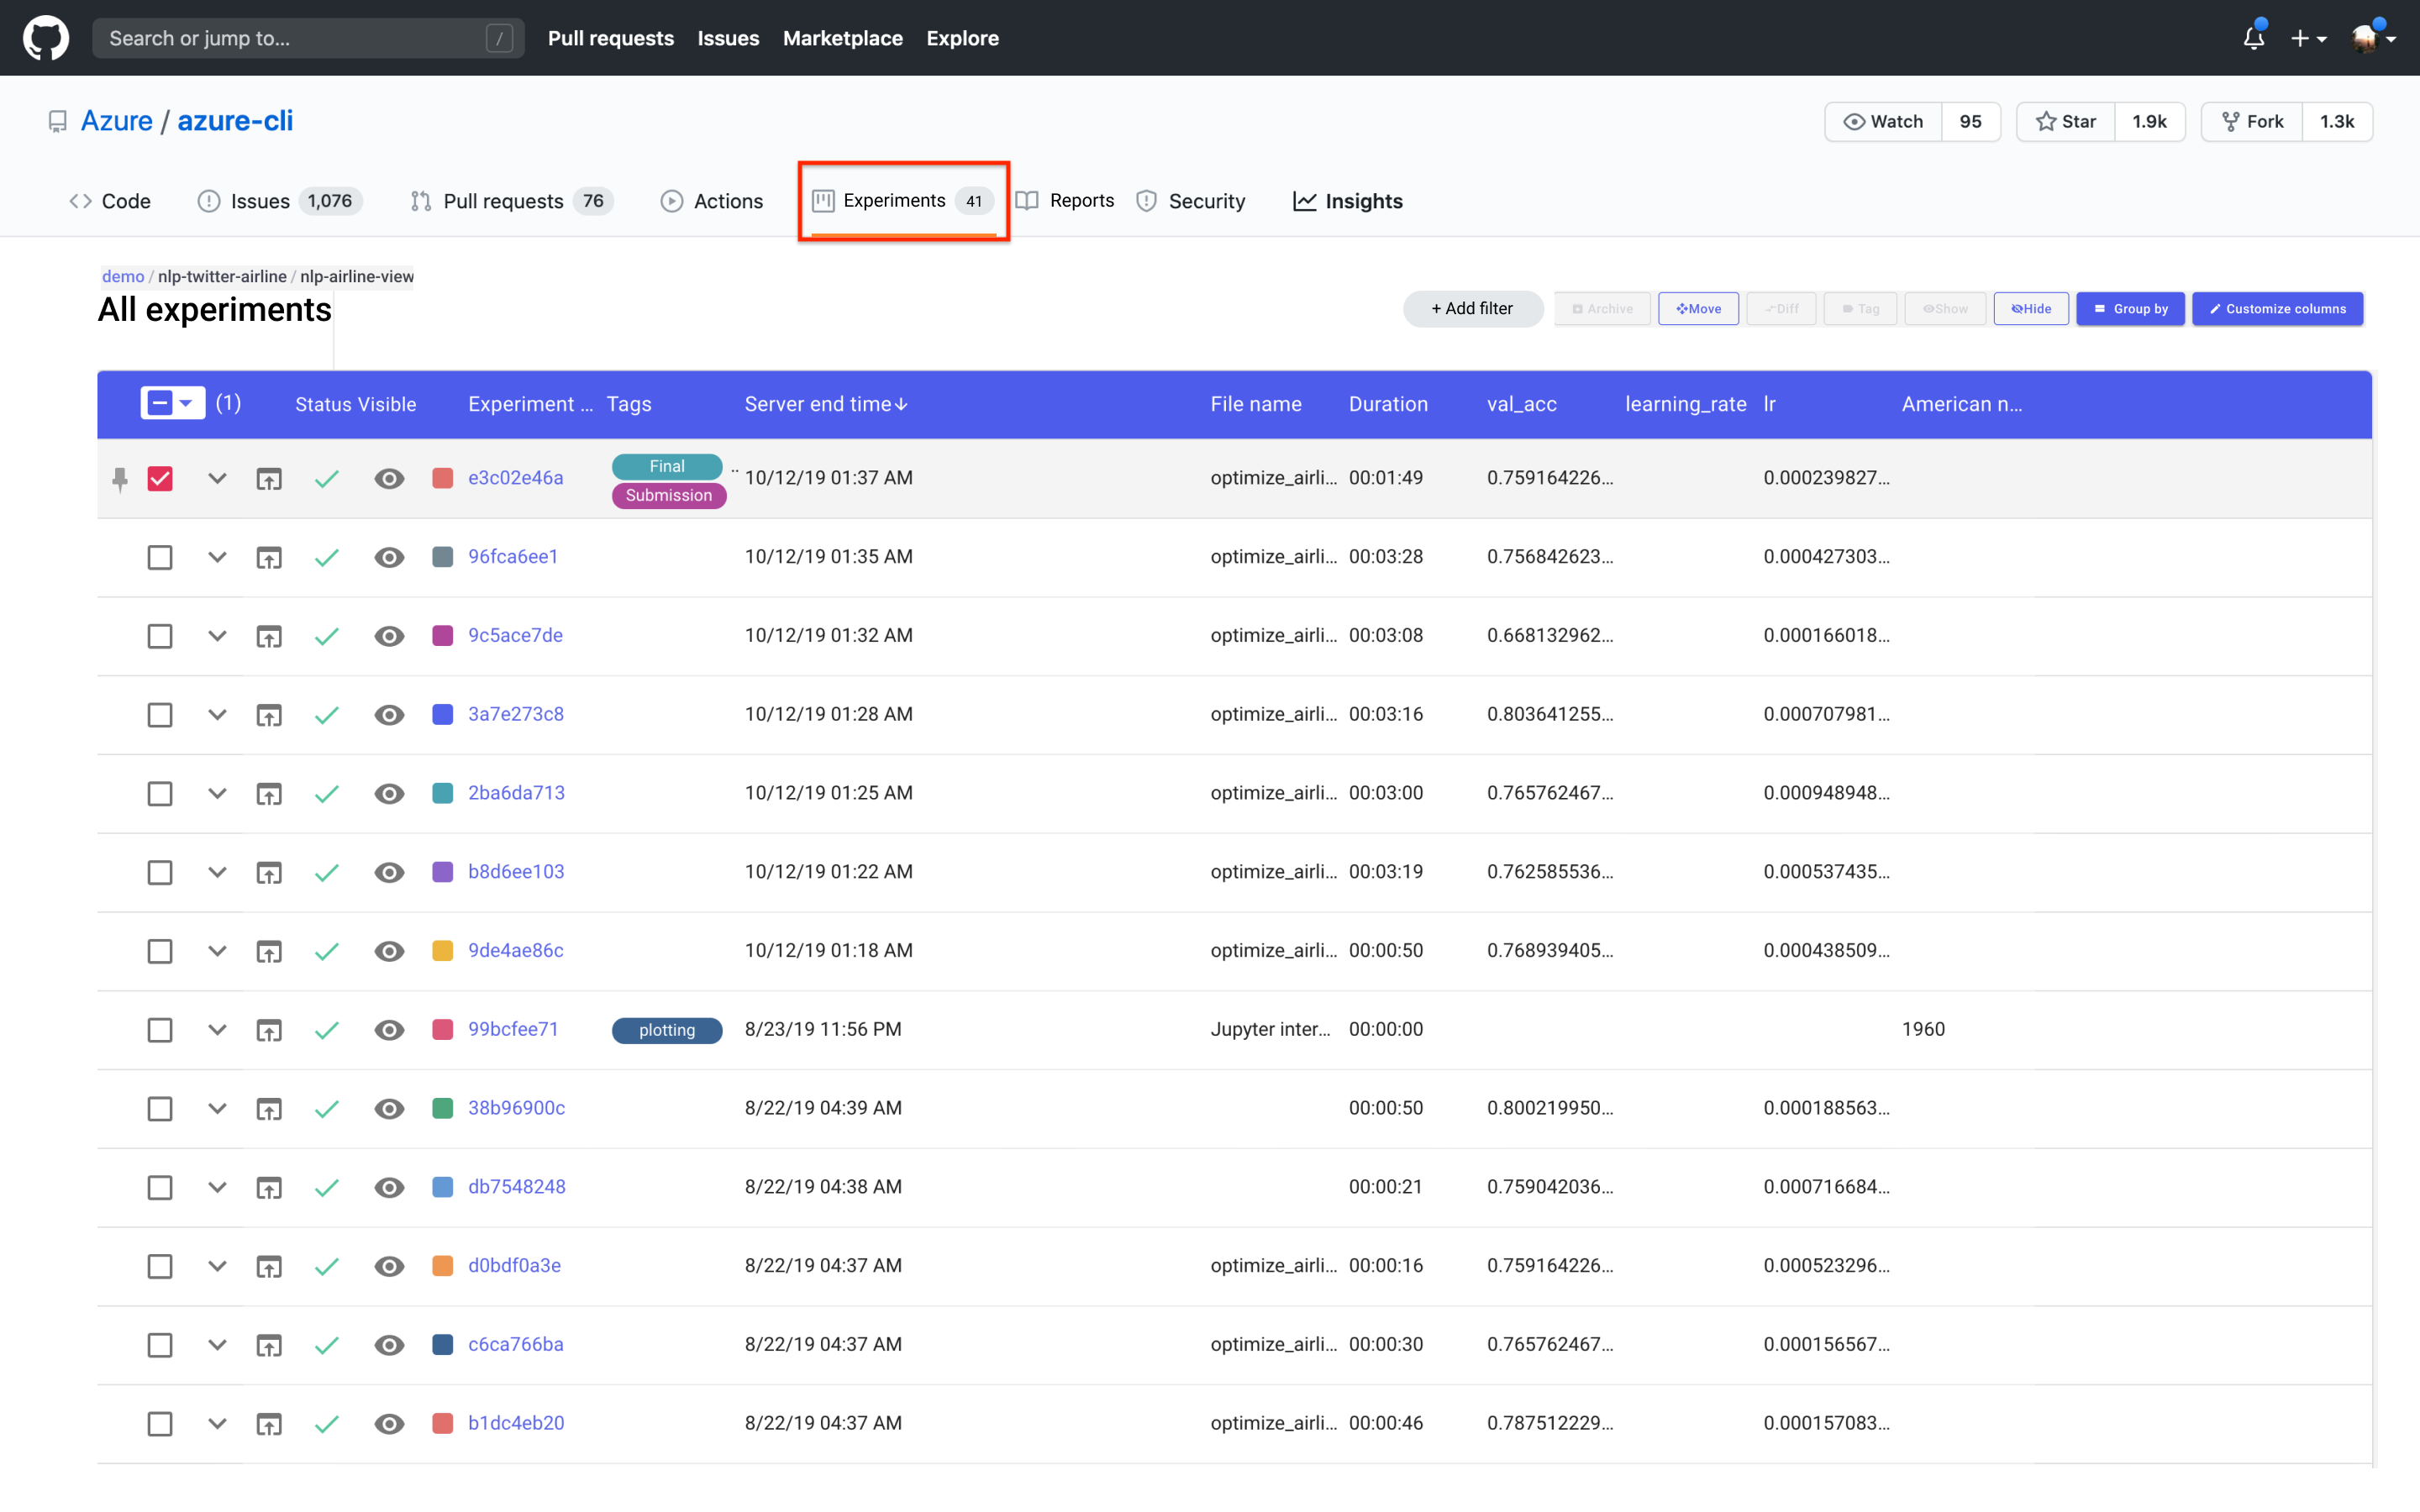
Task: Click the GitHub octocat logo
Action: 46,38
